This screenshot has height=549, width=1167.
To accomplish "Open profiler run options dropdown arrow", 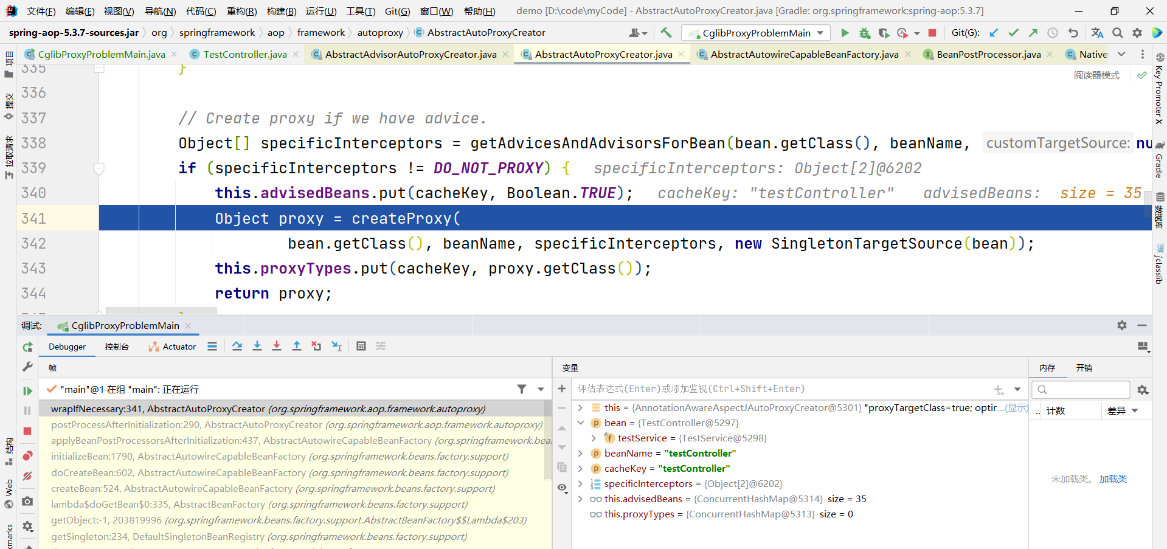I will 917,33.
